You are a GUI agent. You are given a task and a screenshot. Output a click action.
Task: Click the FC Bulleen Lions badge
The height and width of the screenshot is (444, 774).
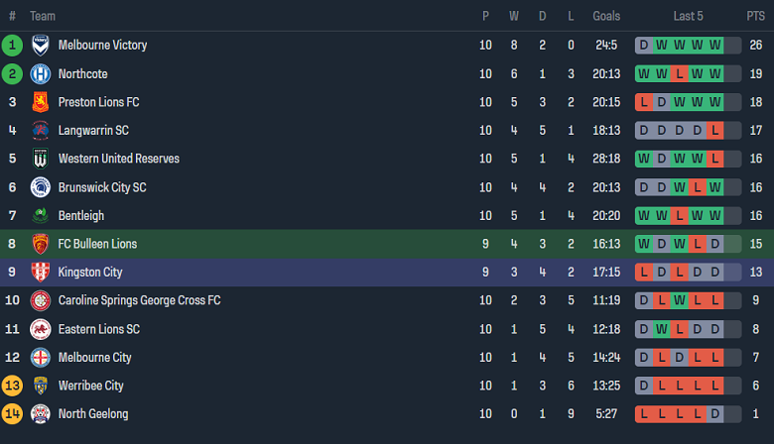click(x=41, y=244)
